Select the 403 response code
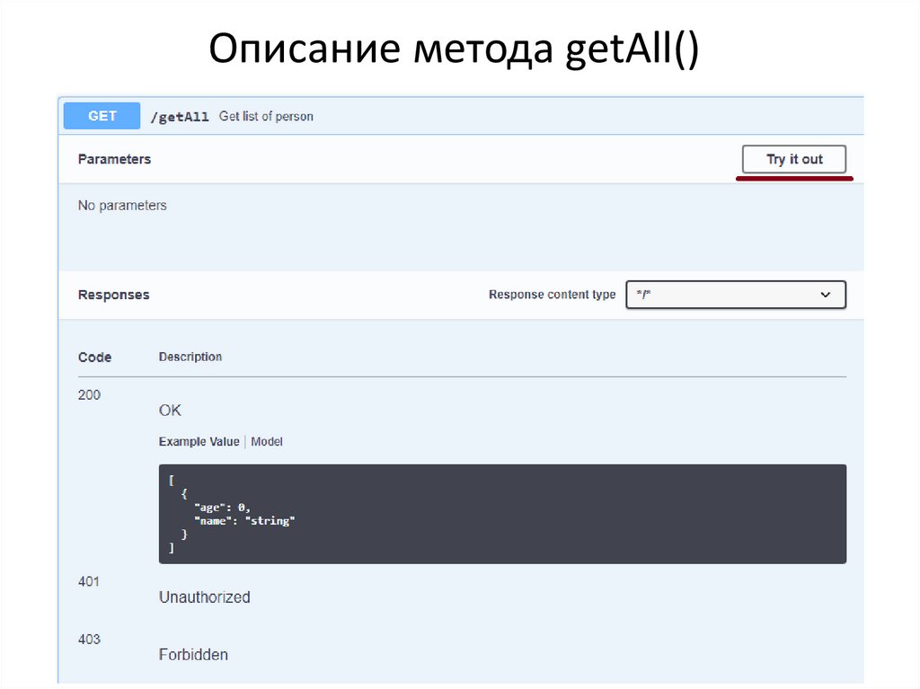The height and width of the screenshot is (689, 920). (89, 640)
